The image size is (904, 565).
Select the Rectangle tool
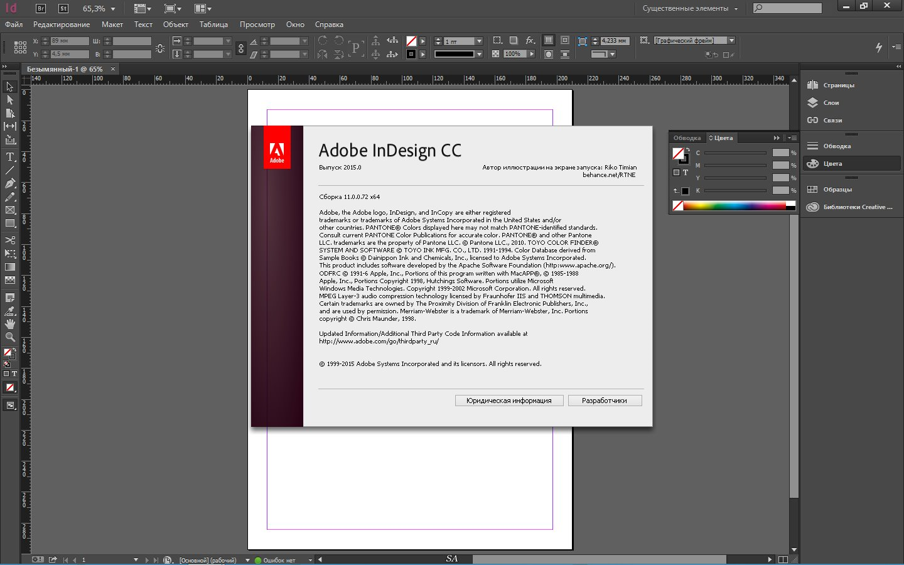tap(10, 223)
